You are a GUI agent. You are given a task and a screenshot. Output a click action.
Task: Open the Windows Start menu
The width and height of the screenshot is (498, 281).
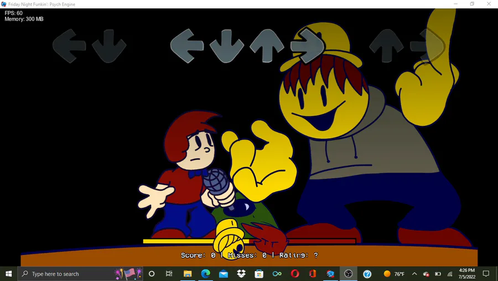pos(8,274)
